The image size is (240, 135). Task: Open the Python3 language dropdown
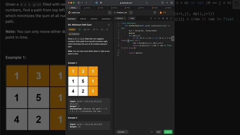(x=120, y=18)
